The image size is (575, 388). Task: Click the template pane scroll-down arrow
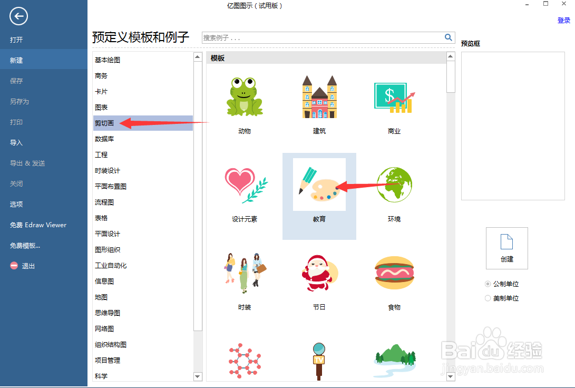451,376
